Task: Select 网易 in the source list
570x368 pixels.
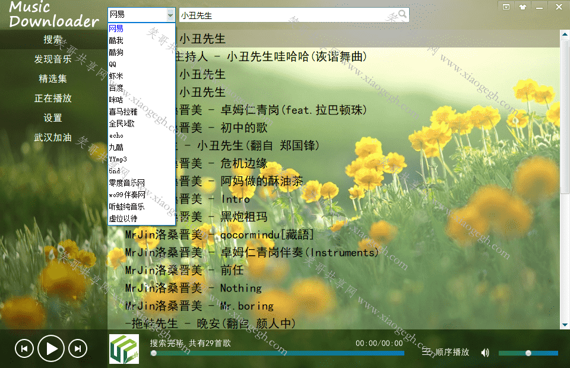Action: [x=142, y=28]
